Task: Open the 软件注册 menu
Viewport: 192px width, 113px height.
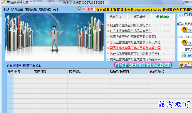Action: [x=17, y=9]
